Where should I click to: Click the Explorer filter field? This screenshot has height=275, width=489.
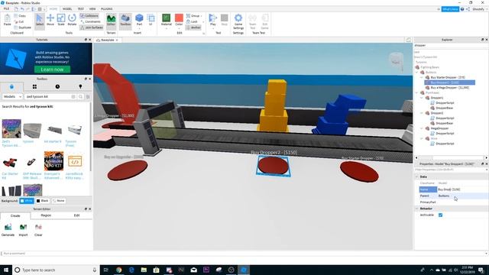point(451,45)
